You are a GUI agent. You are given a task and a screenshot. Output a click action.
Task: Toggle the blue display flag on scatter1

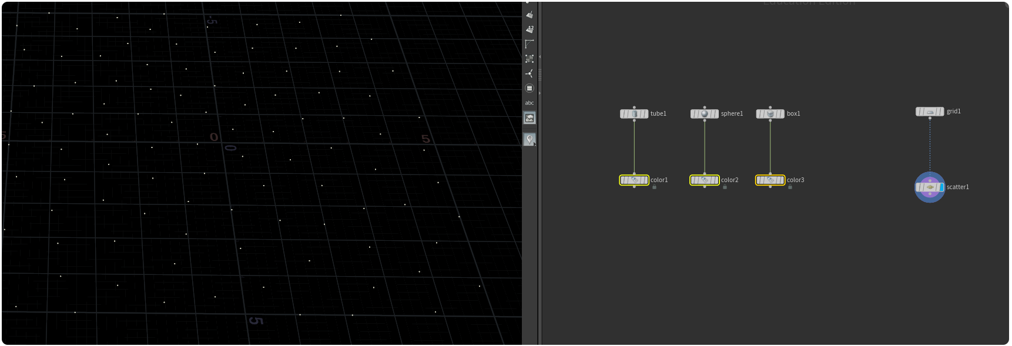coord(941,187)
